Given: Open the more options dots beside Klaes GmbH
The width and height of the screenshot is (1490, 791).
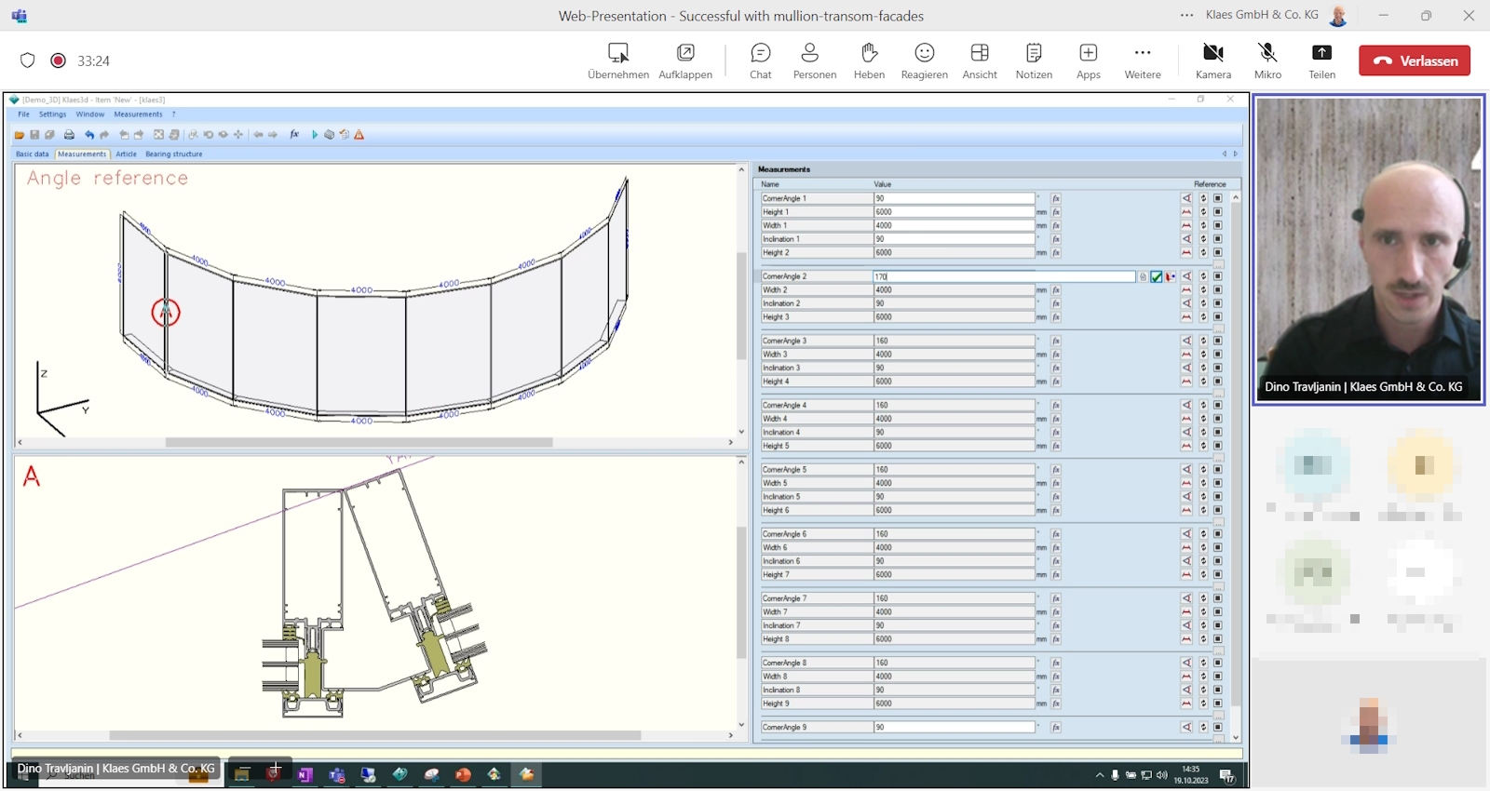Looking at the screenshot, I should pos(1186,15).
